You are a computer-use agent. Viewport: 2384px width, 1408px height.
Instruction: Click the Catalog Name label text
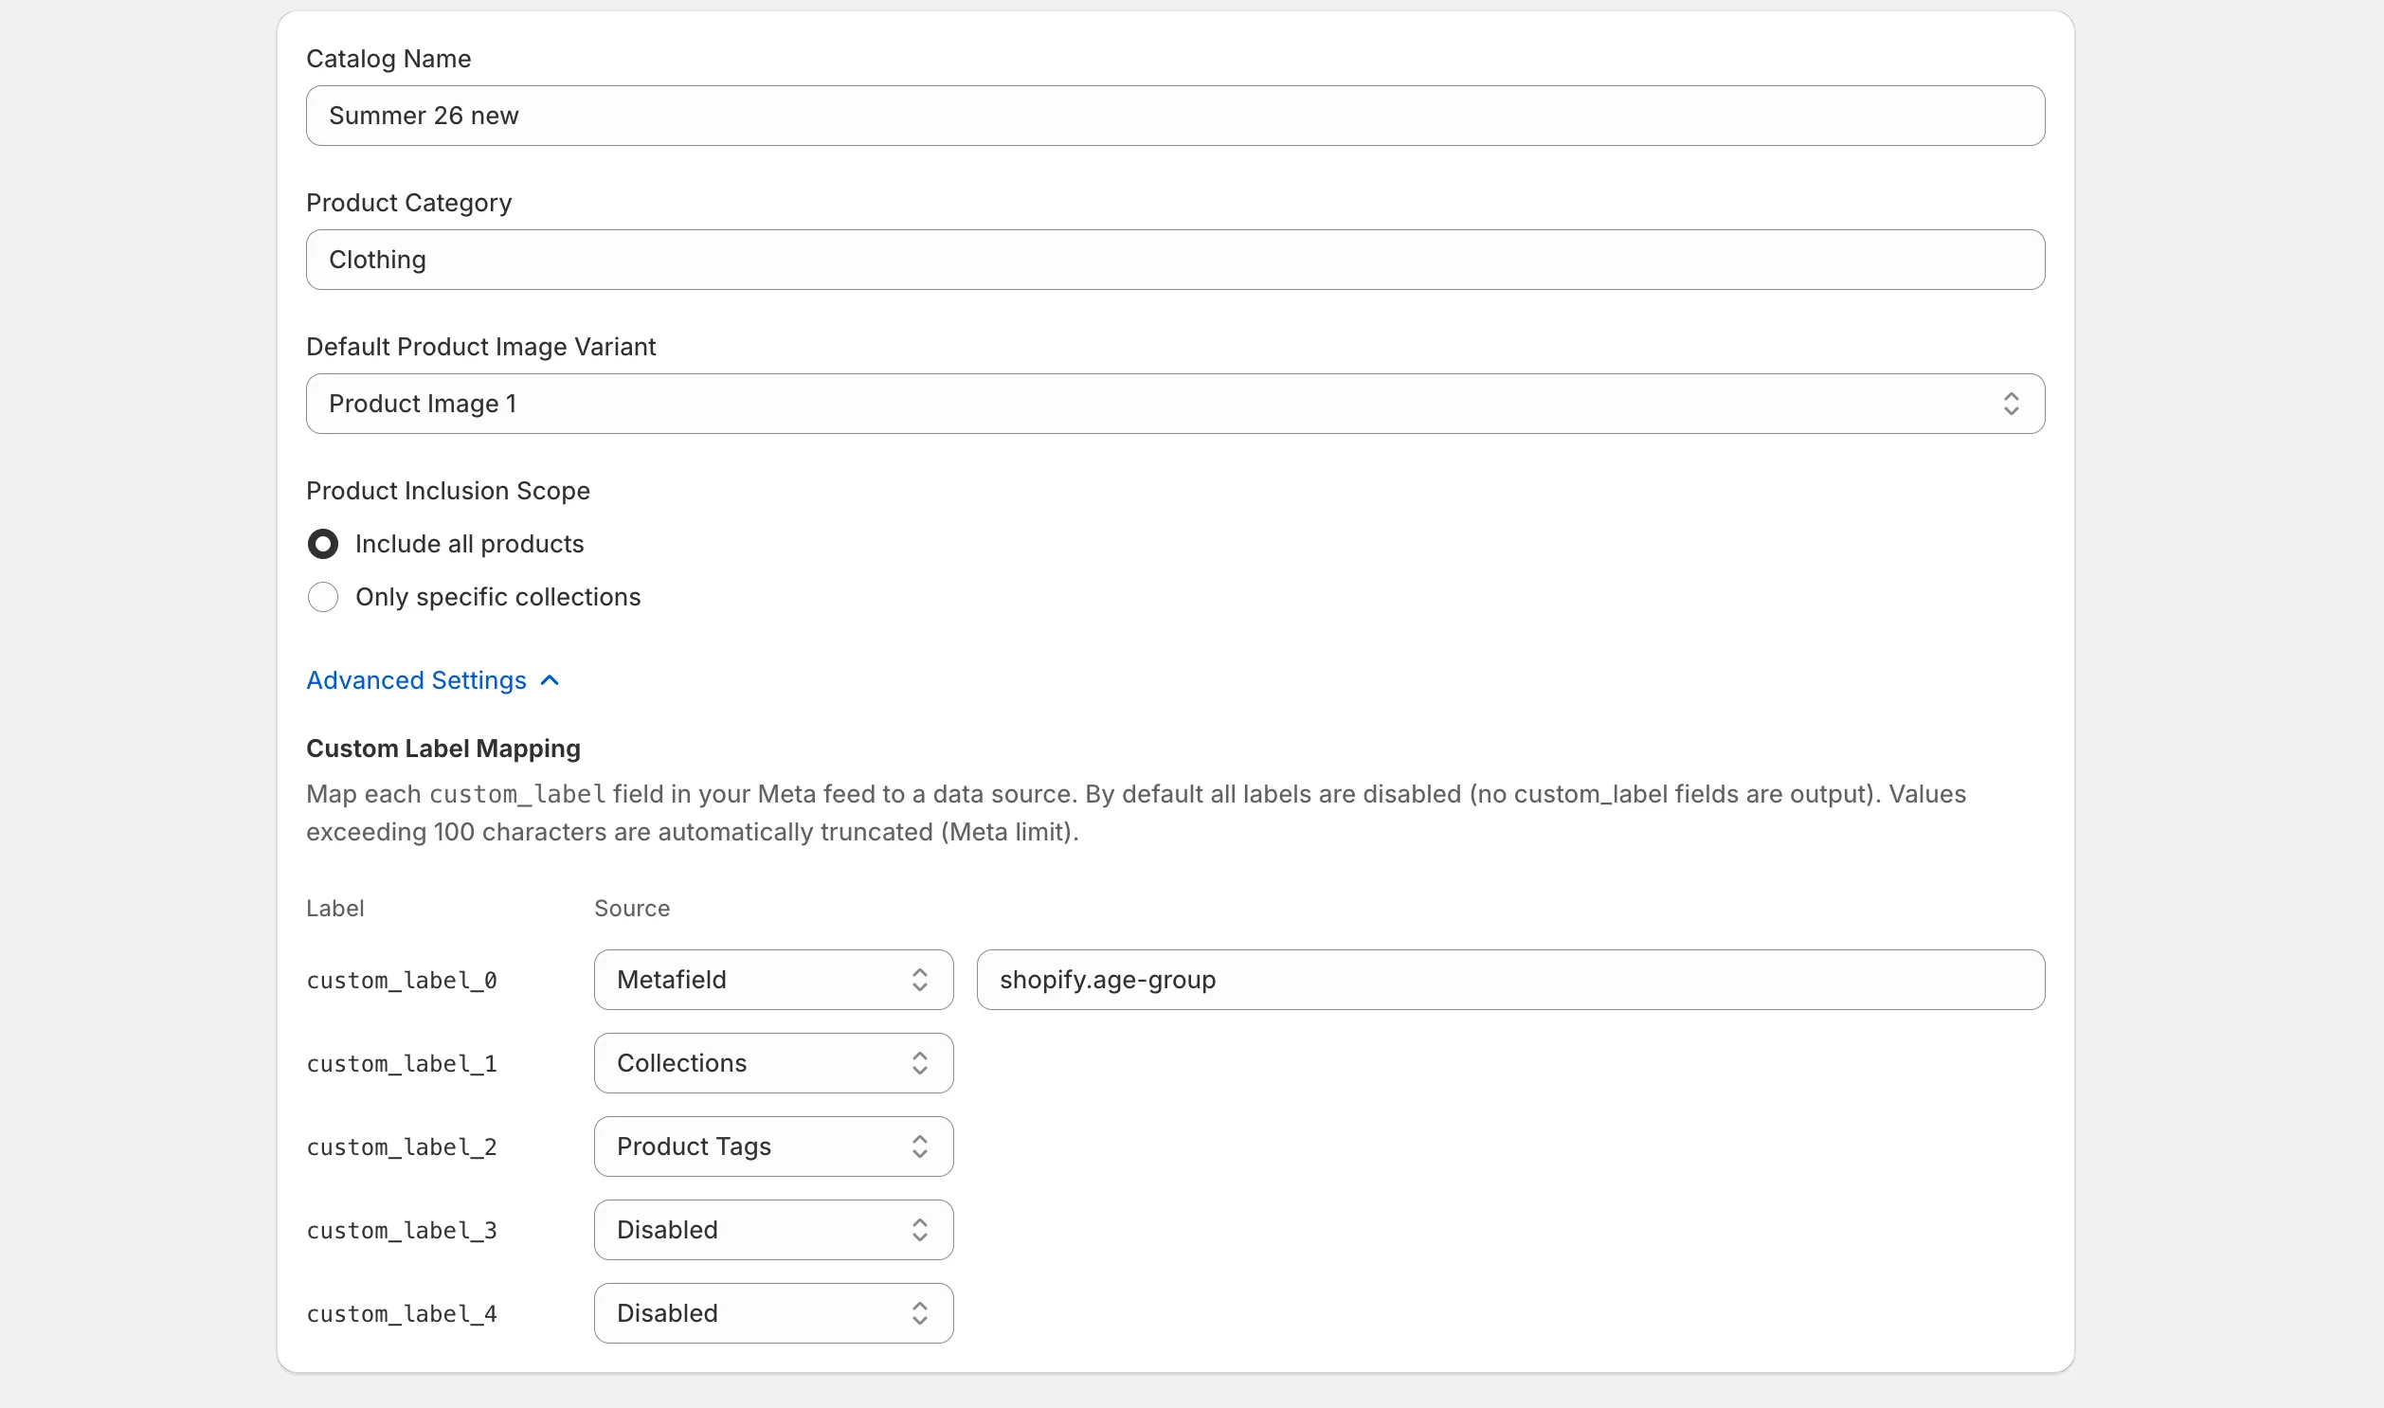(x=388, y=59)
